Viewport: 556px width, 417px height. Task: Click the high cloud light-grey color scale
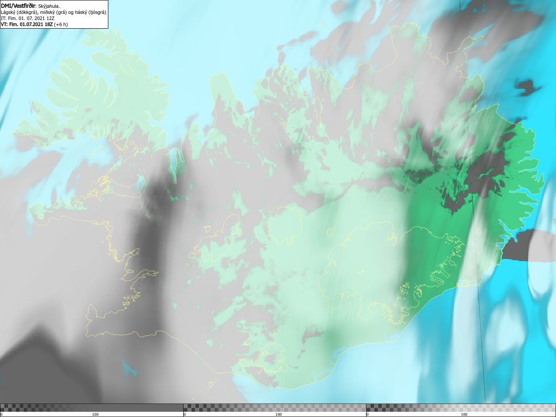point(461,407)
